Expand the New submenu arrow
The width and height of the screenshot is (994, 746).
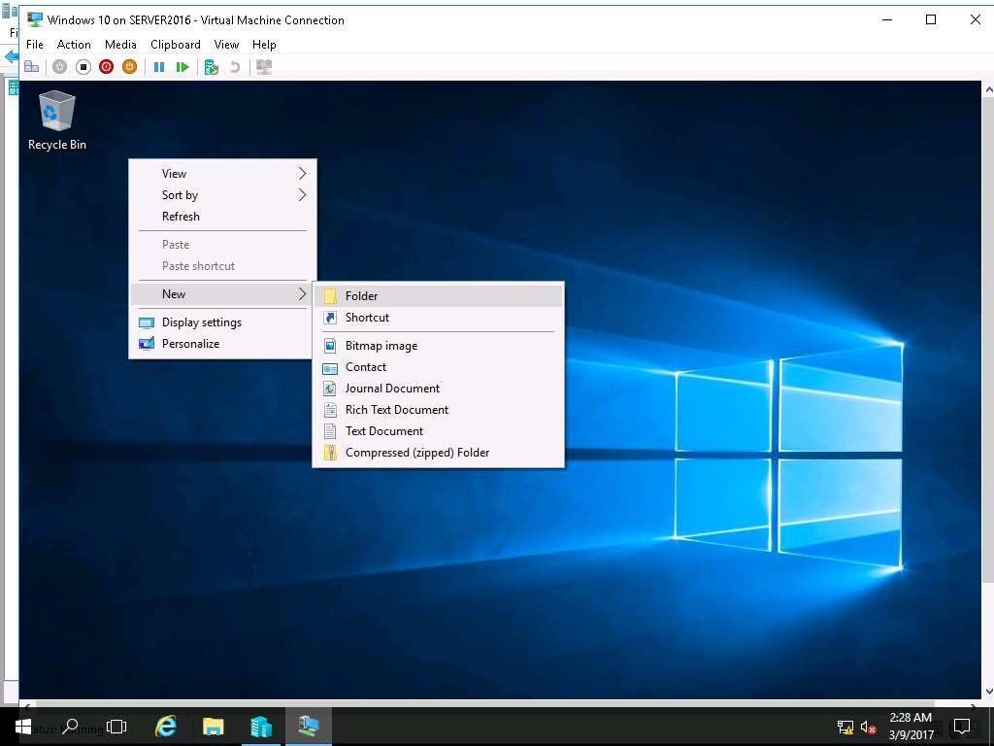[303, 293]
